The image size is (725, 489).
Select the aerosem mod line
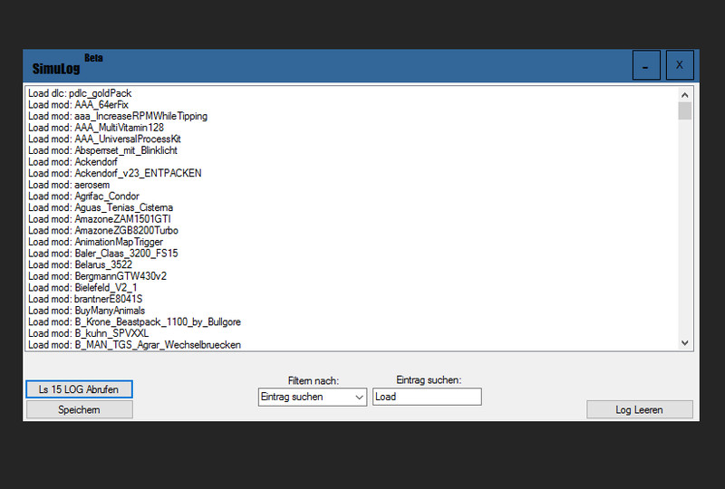pyautogui.click(x=69, y=185)
